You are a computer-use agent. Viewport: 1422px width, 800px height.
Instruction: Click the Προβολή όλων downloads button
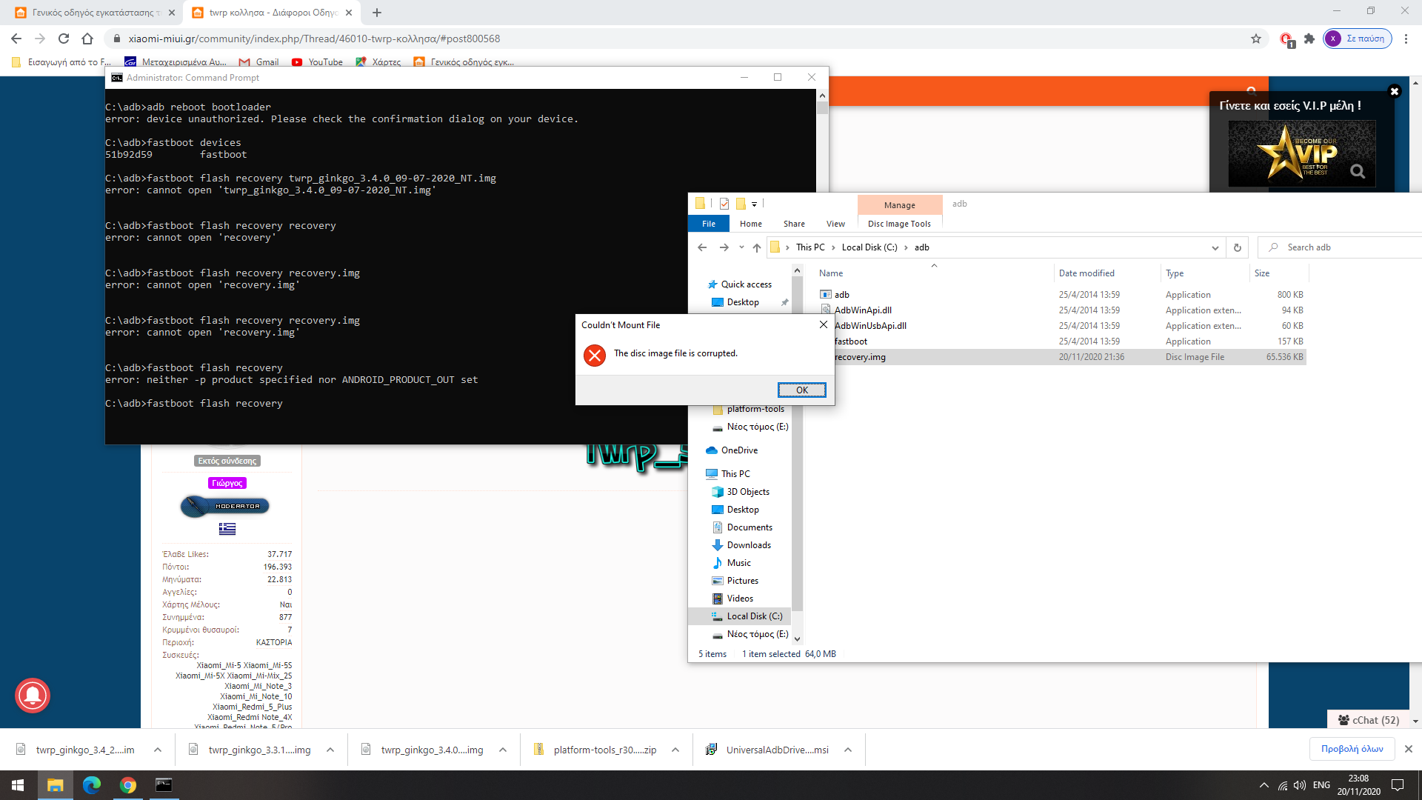pos(1352,749)
